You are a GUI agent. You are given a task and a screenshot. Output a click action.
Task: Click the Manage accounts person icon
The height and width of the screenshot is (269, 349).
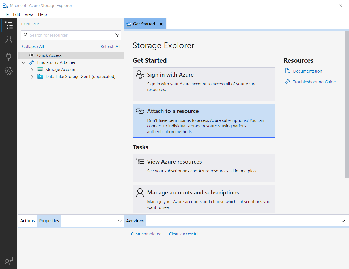tap(140, 192)
